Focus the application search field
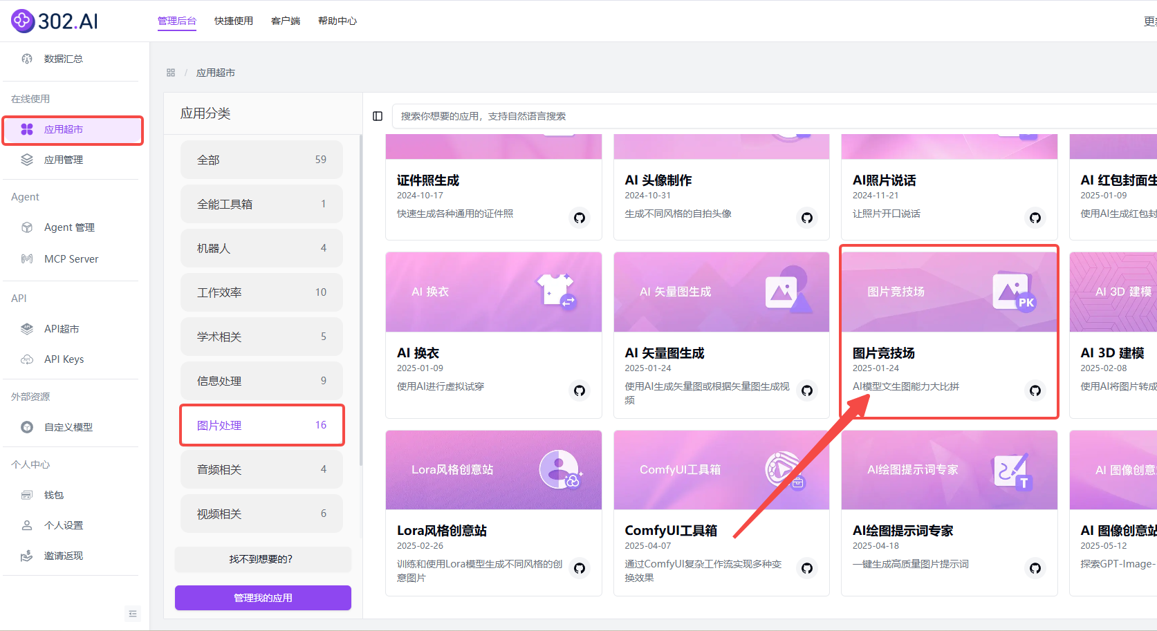This screenshot has height=631, width=1157. (x=775, y=116)
